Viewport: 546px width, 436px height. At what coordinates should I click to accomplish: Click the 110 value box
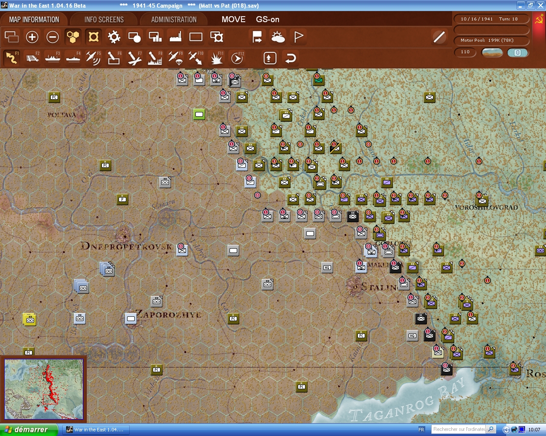pyautogui.click(x=465, y=52)
